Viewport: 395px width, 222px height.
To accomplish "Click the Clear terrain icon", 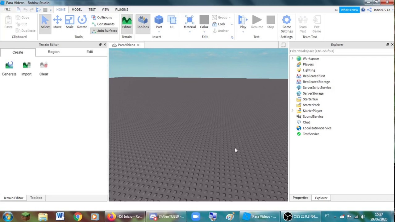I will (x=44, y=68).
